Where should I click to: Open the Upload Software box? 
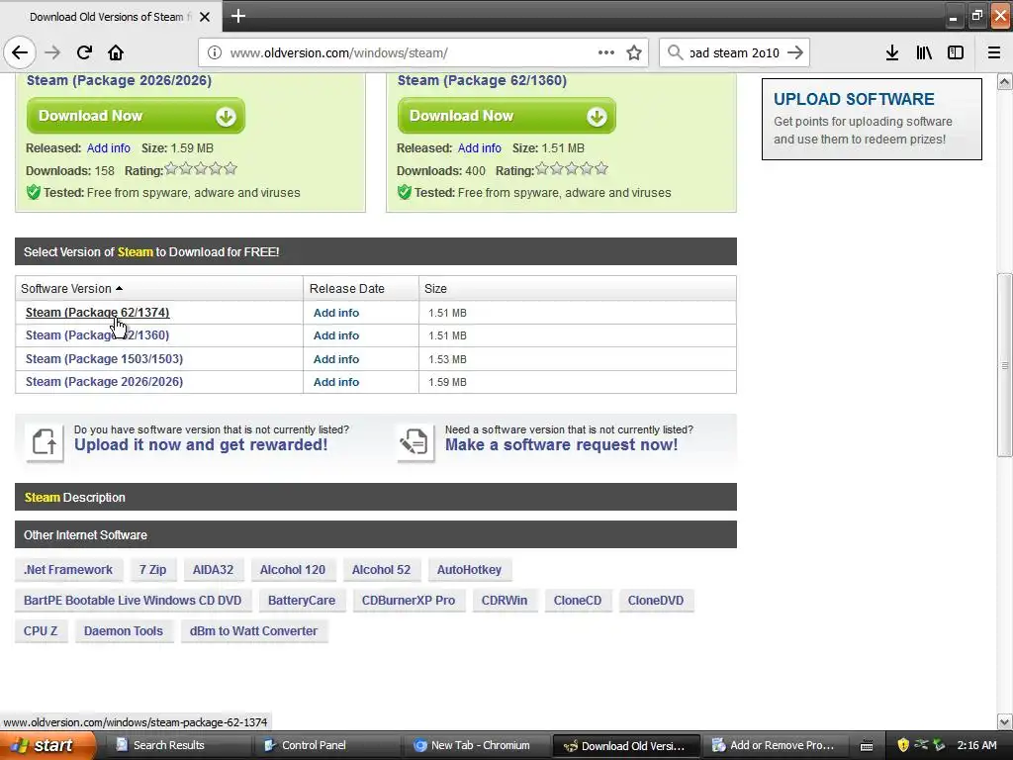point(872,119)
